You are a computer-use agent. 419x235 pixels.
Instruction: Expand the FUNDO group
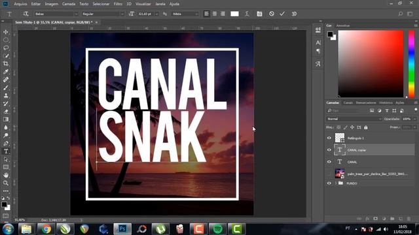click(336, 183)
